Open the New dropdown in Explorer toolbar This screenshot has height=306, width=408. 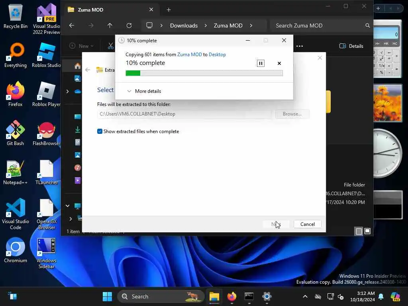tap(81, 46)
